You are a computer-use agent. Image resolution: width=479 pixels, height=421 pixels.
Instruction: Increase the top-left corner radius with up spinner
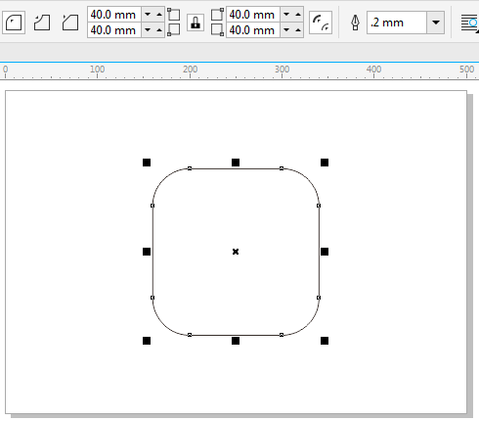click(x=159, y=15)
